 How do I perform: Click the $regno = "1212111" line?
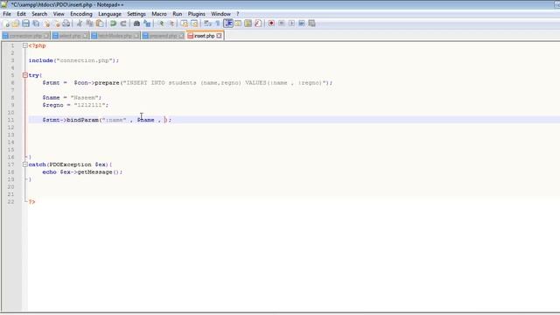click(75, 105)
